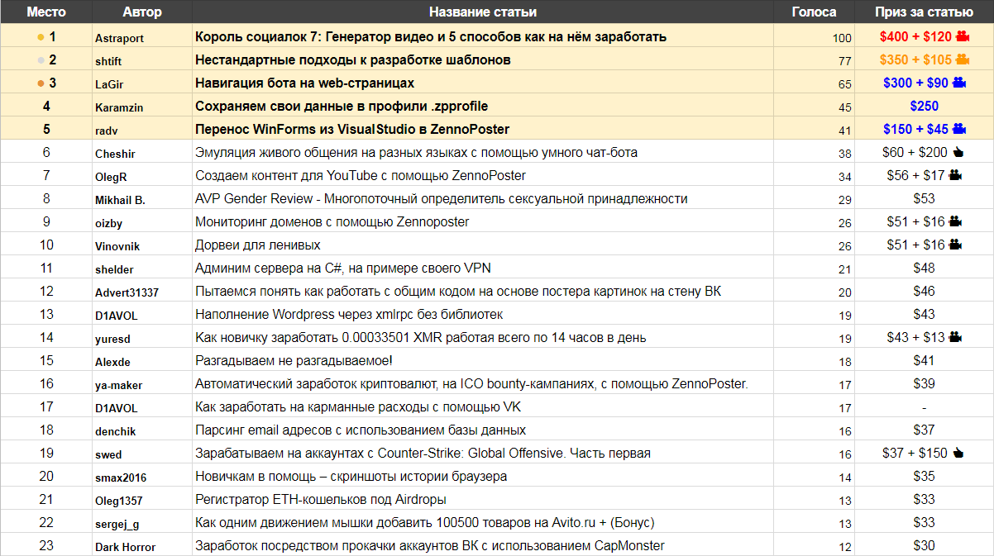Select author smax2016
Viewport: 994px width, 556px height.
pyautogui.click(x=121, y=477)
